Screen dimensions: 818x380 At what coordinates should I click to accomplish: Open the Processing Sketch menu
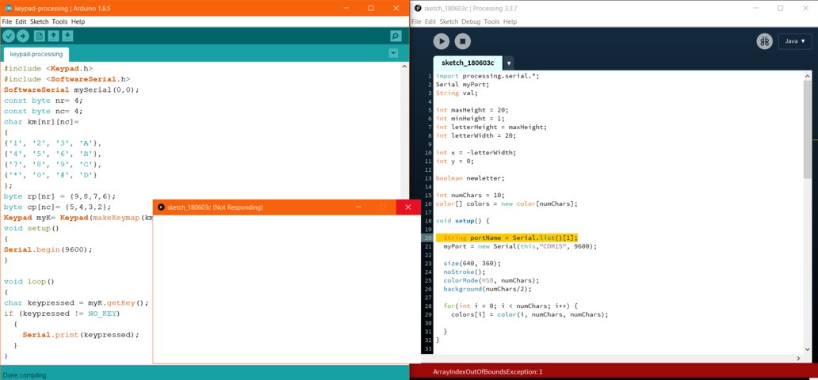pos(449,22)
